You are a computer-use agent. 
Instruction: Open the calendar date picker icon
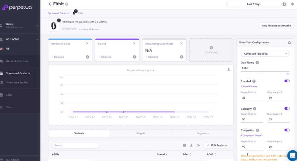coord(284,4)
